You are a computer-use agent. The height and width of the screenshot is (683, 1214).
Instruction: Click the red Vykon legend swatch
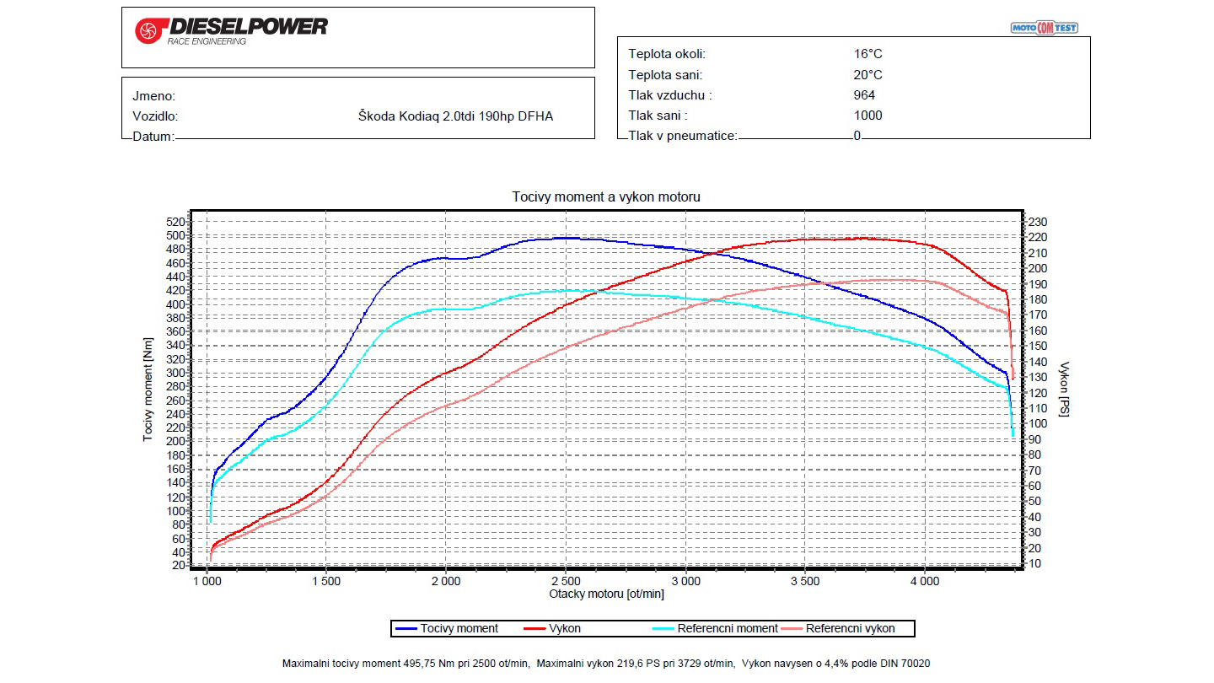(x=534, y=628)
